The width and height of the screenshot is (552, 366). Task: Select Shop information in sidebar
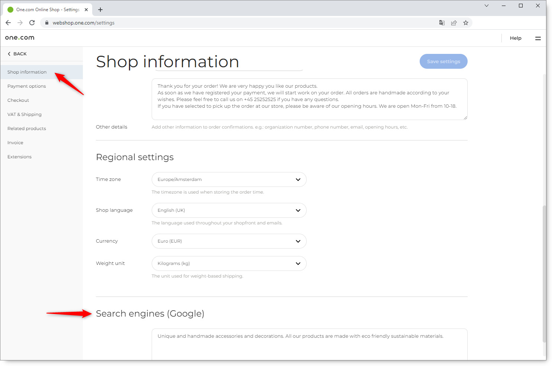42,72
